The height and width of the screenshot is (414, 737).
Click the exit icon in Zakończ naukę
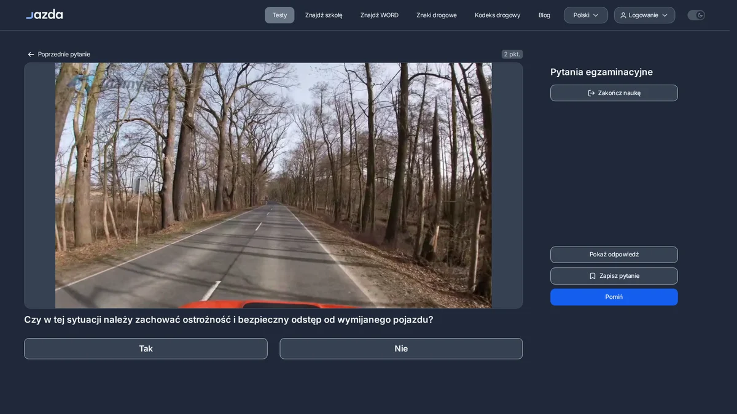pos(591,93)
